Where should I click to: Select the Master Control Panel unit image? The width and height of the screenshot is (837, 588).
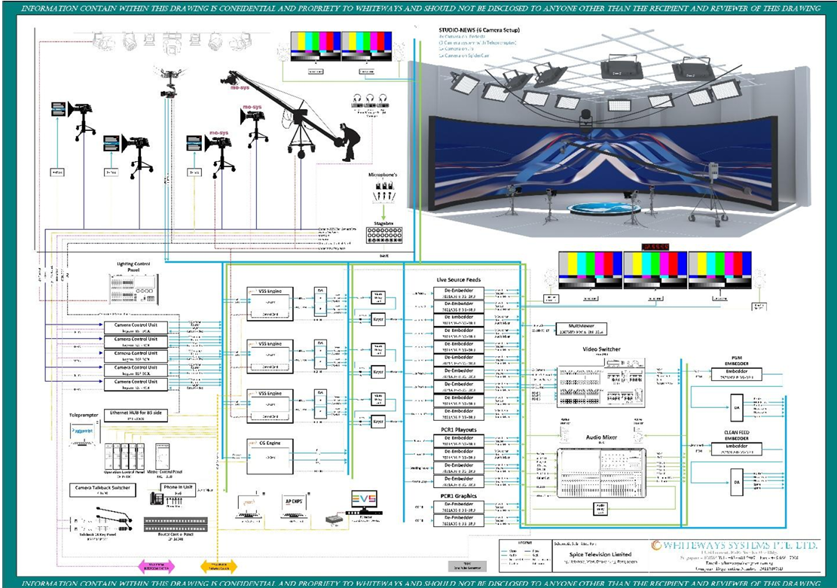point(163,455)
